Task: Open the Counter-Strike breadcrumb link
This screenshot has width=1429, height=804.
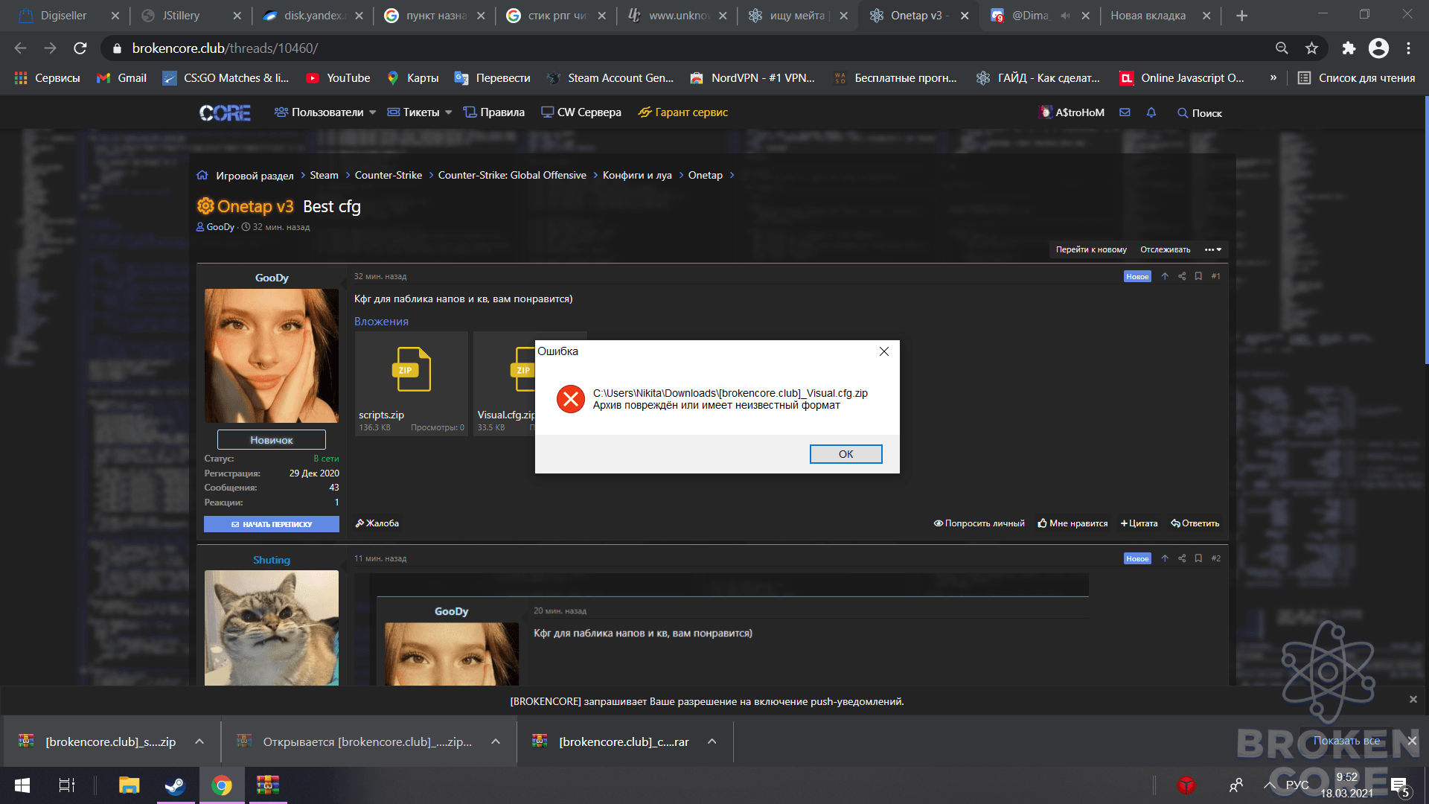Action: point(388,175)
